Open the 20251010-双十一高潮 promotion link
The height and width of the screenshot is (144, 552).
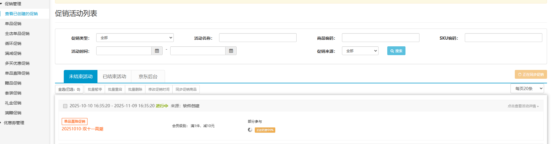tap(82, 129)
